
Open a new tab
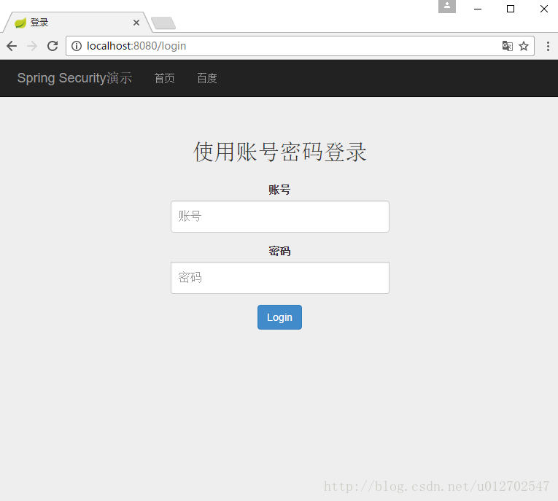click(163, 23)
